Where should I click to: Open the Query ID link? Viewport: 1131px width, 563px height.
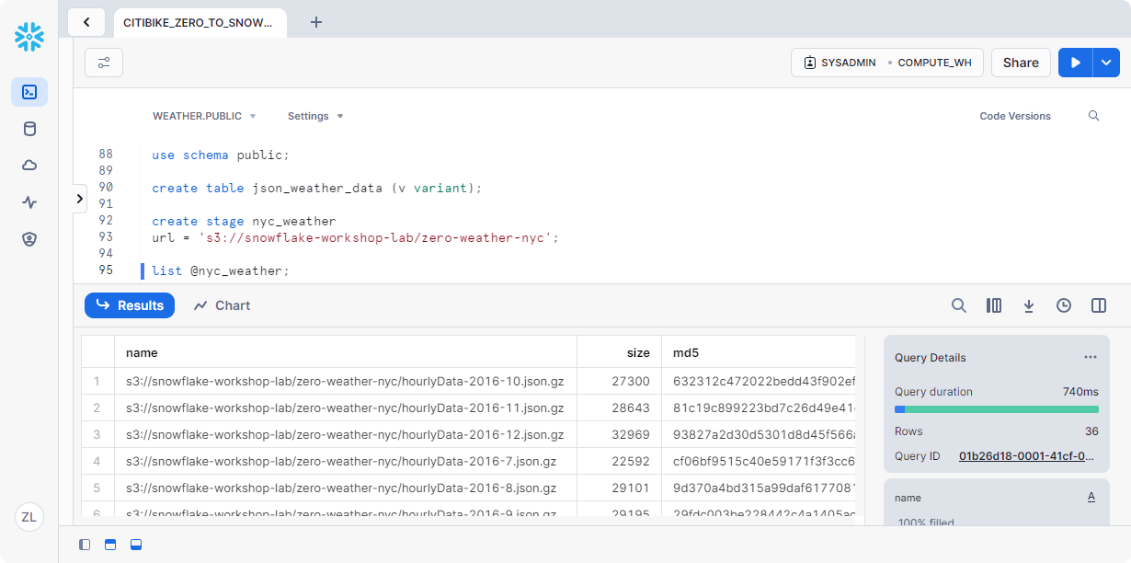[1026, 456]
